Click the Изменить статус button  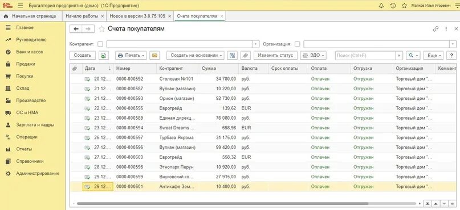[x=276, y=55]
